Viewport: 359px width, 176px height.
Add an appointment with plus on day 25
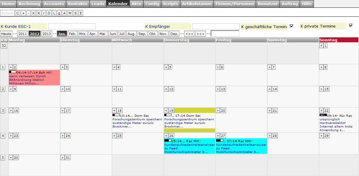coord(114,136)
